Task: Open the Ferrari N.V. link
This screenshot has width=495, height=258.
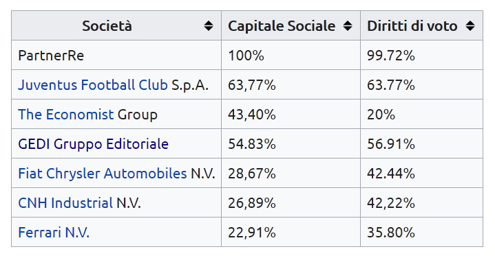Action: (x=54, y=233)
